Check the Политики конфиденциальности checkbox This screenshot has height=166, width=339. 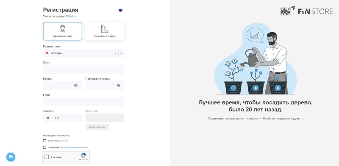(44, 147)
